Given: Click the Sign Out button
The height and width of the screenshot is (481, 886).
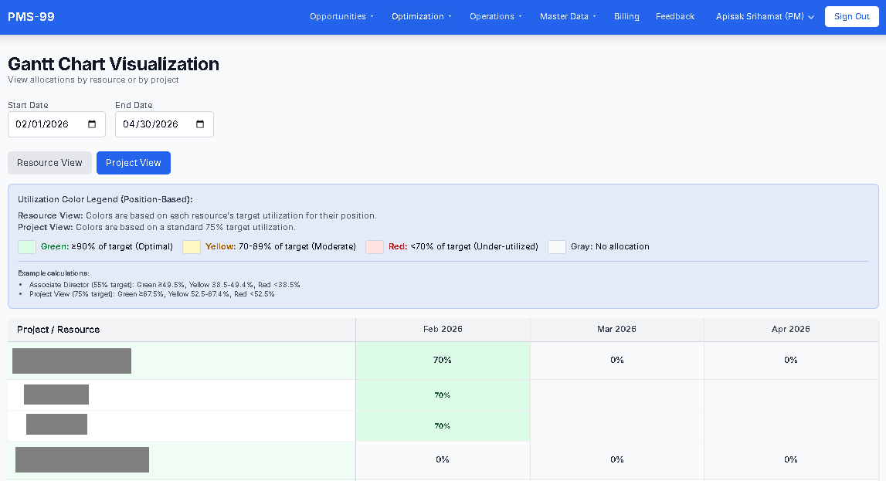Looking at the screenshot, I should point(851,16).
